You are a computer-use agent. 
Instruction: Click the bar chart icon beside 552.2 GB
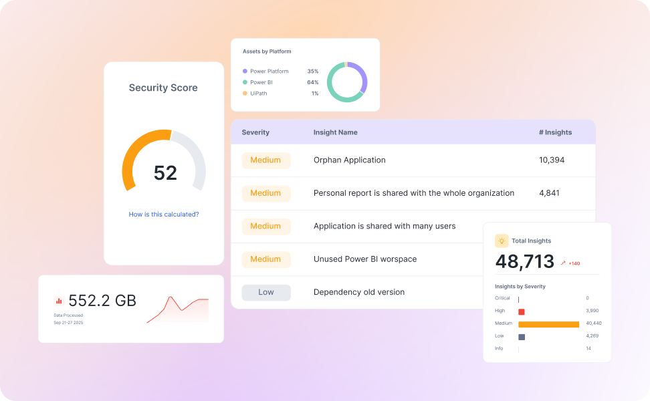pos(60,301)
